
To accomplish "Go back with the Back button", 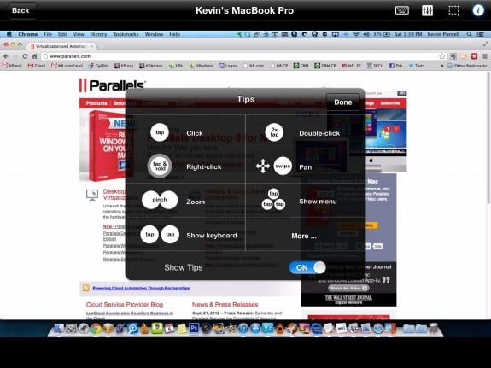I will [x=20, y=10].
